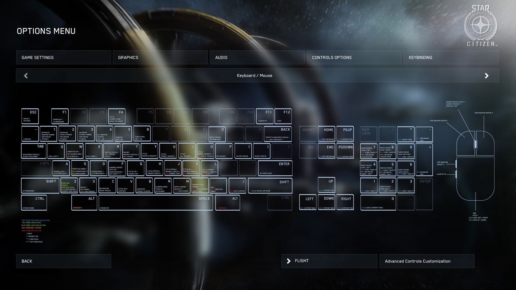
Task: Select the F11 Contacts key
Action: pos(265,116)
